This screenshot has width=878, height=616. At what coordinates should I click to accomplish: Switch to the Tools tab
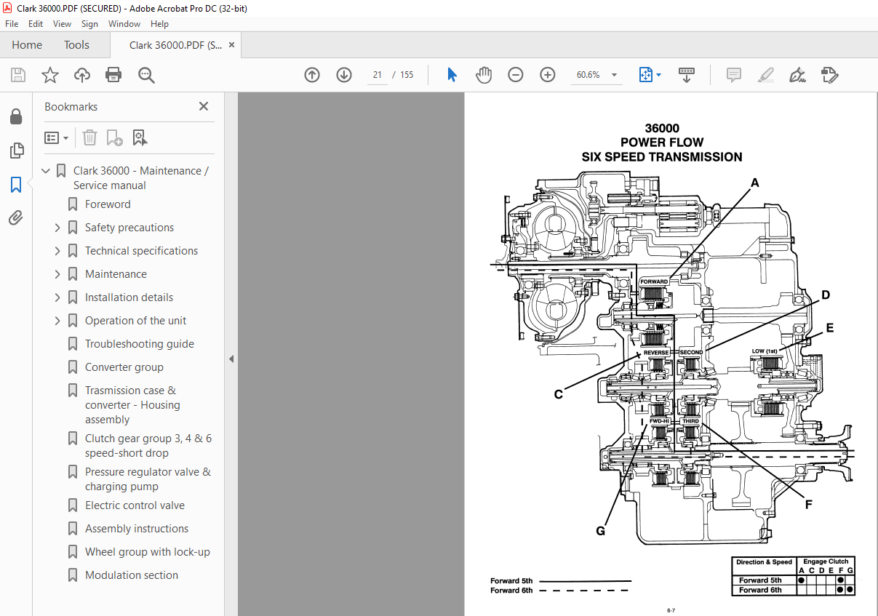pyautogui.click(x=76, y=45)
